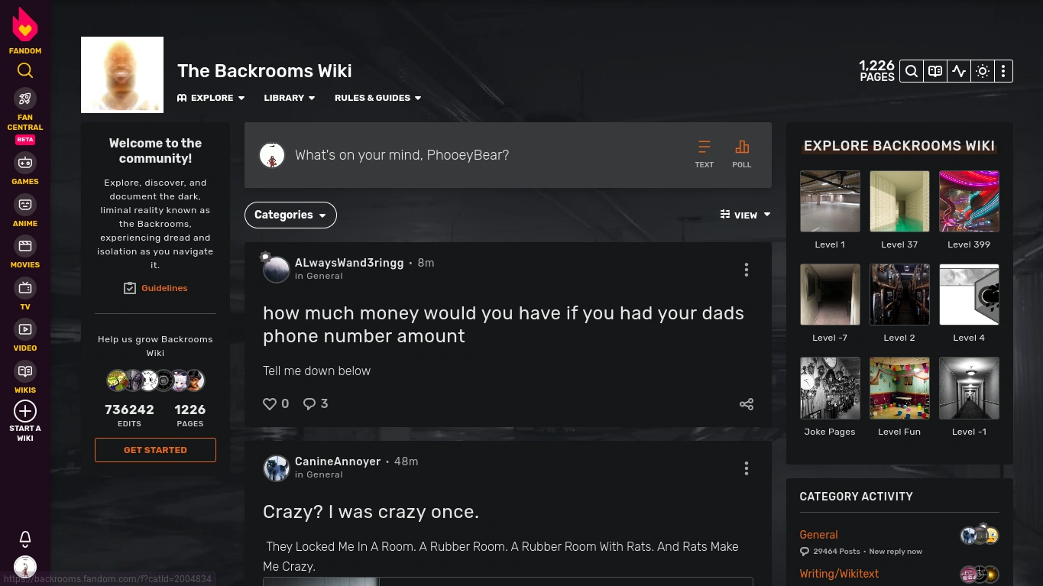The image size is (1043, 586).
Task: Open notifications bell icon
Action: [25, 539]
